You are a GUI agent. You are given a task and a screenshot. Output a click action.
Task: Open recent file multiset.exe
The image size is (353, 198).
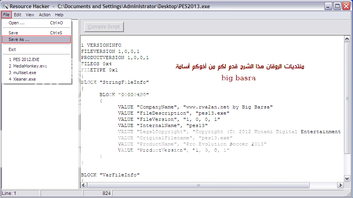(36, 73)
